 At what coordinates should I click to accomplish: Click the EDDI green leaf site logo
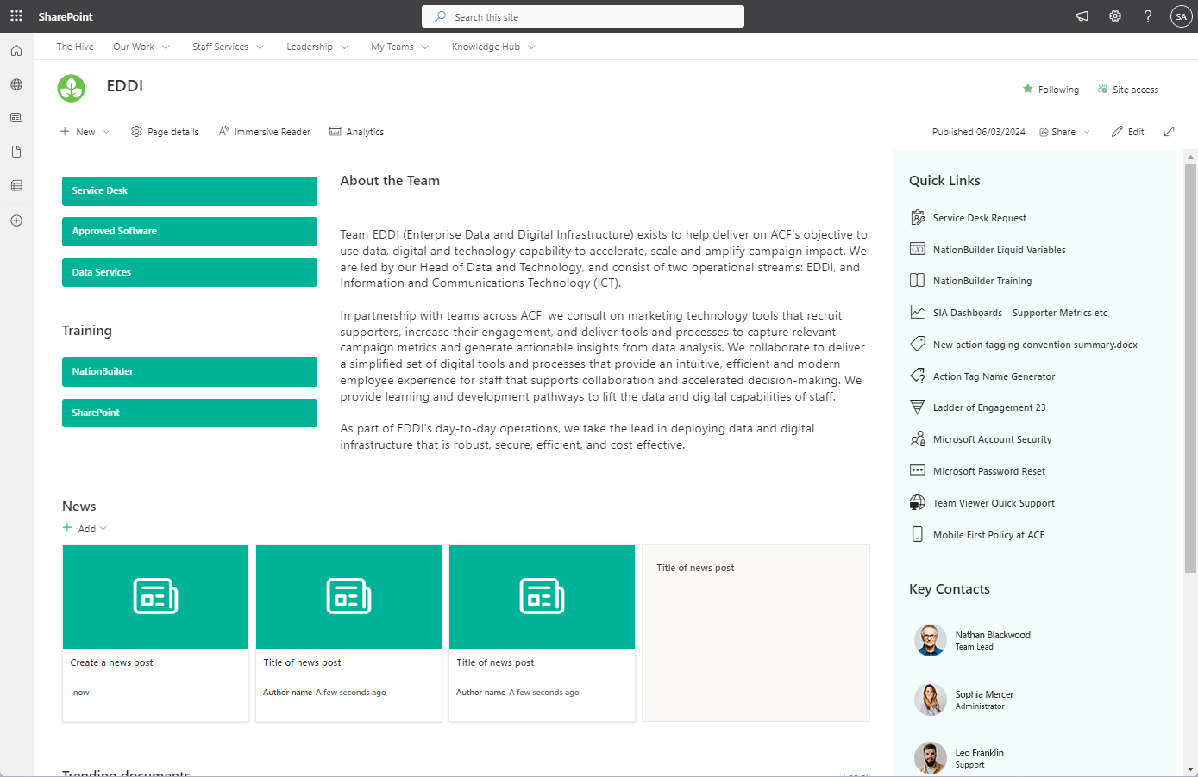click(x=72, y=88)
